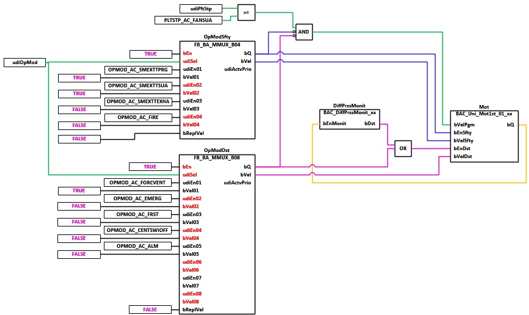Click the udiEn07 pin label
Viewport: 529px width, 315px height.
coord(192,278)
